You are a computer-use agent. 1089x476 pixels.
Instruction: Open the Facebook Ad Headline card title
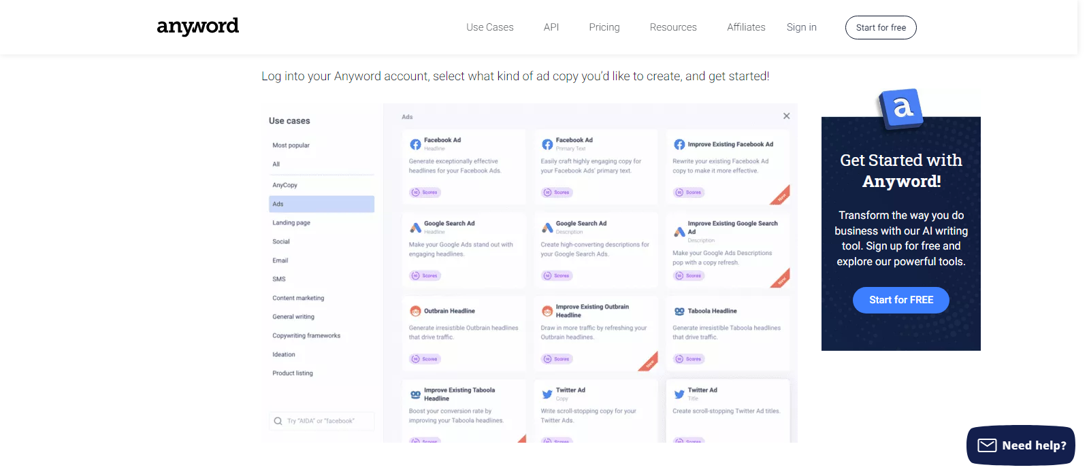tap(442, 140)
